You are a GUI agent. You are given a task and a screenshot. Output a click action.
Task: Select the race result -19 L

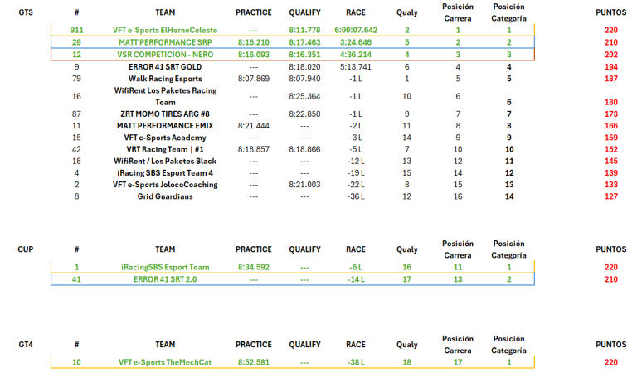tap(356, 172)
